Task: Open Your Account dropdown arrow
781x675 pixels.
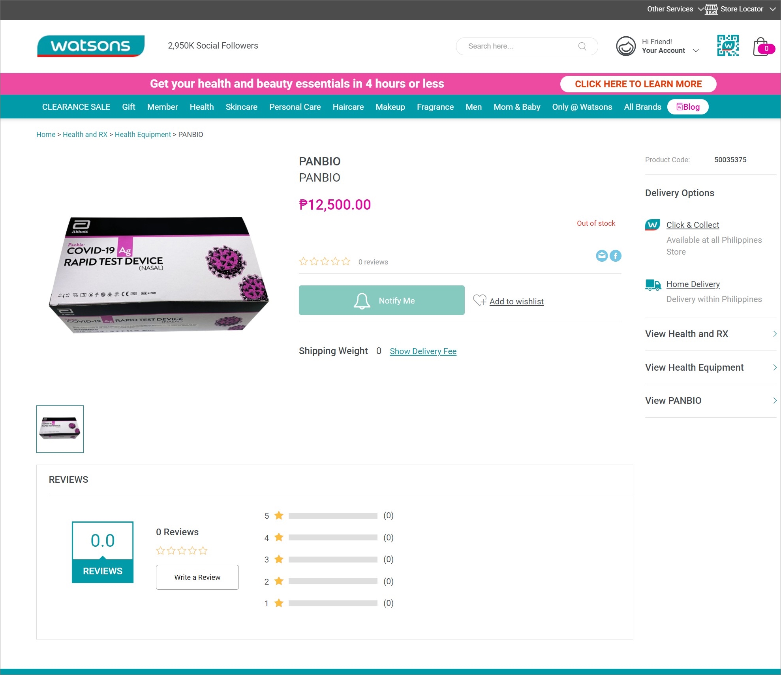Action: coord(696,51)
